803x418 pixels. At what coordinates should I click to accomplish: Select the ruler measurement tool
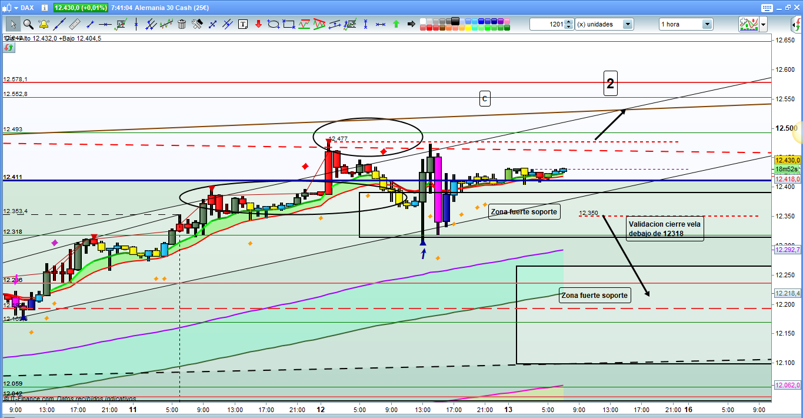pos(74,24)
